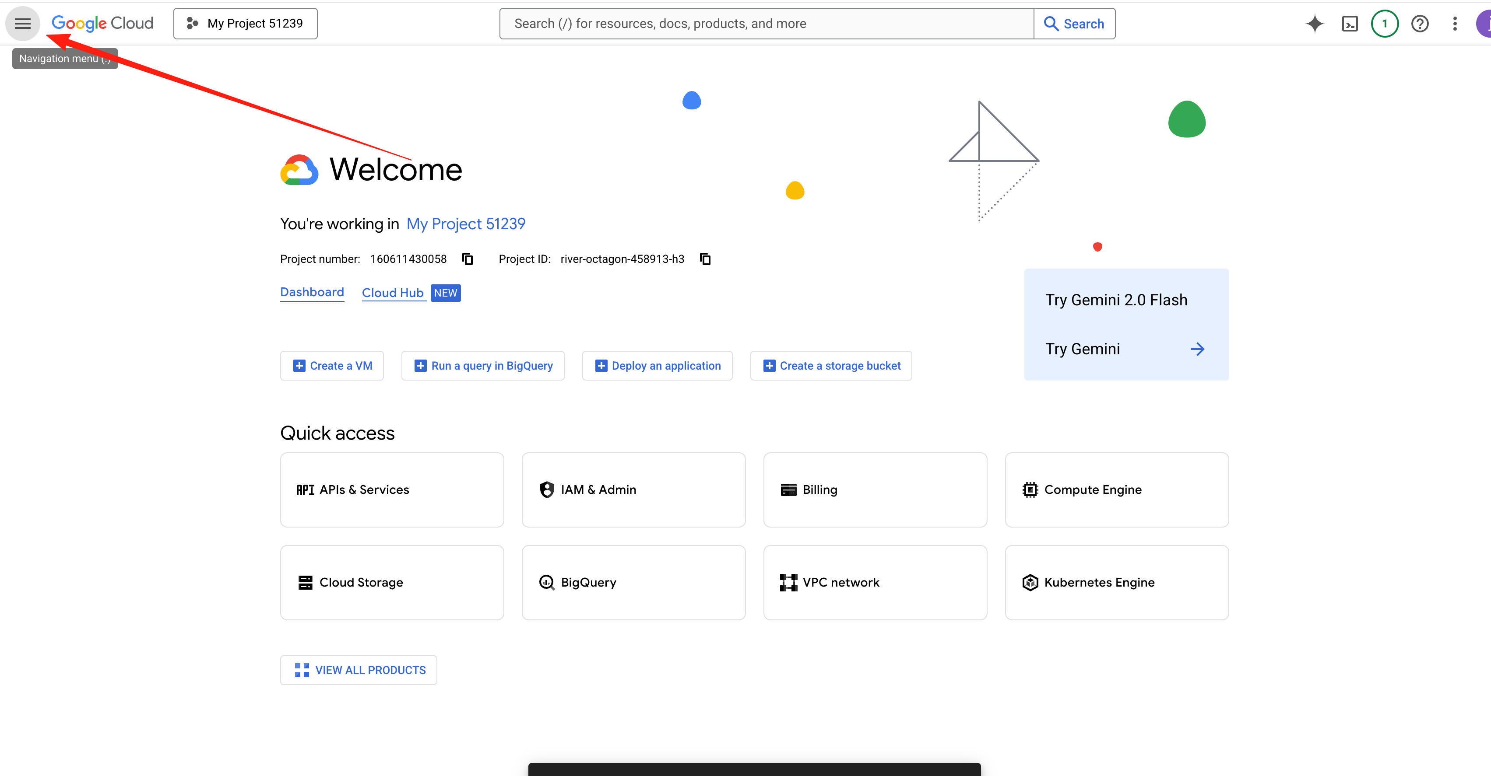The image size is (1491, 776).
Task: Click the project number 160611430058
Action: [408, 259]
